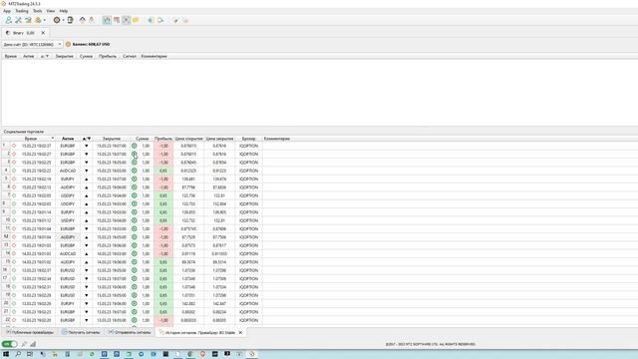Close the История сигналов BO Stable tab

click(x=240, y=332)
